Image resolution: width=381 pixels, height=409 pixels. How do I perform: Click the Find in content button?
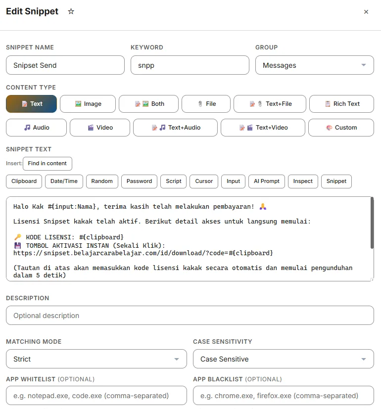coord(47,164)
